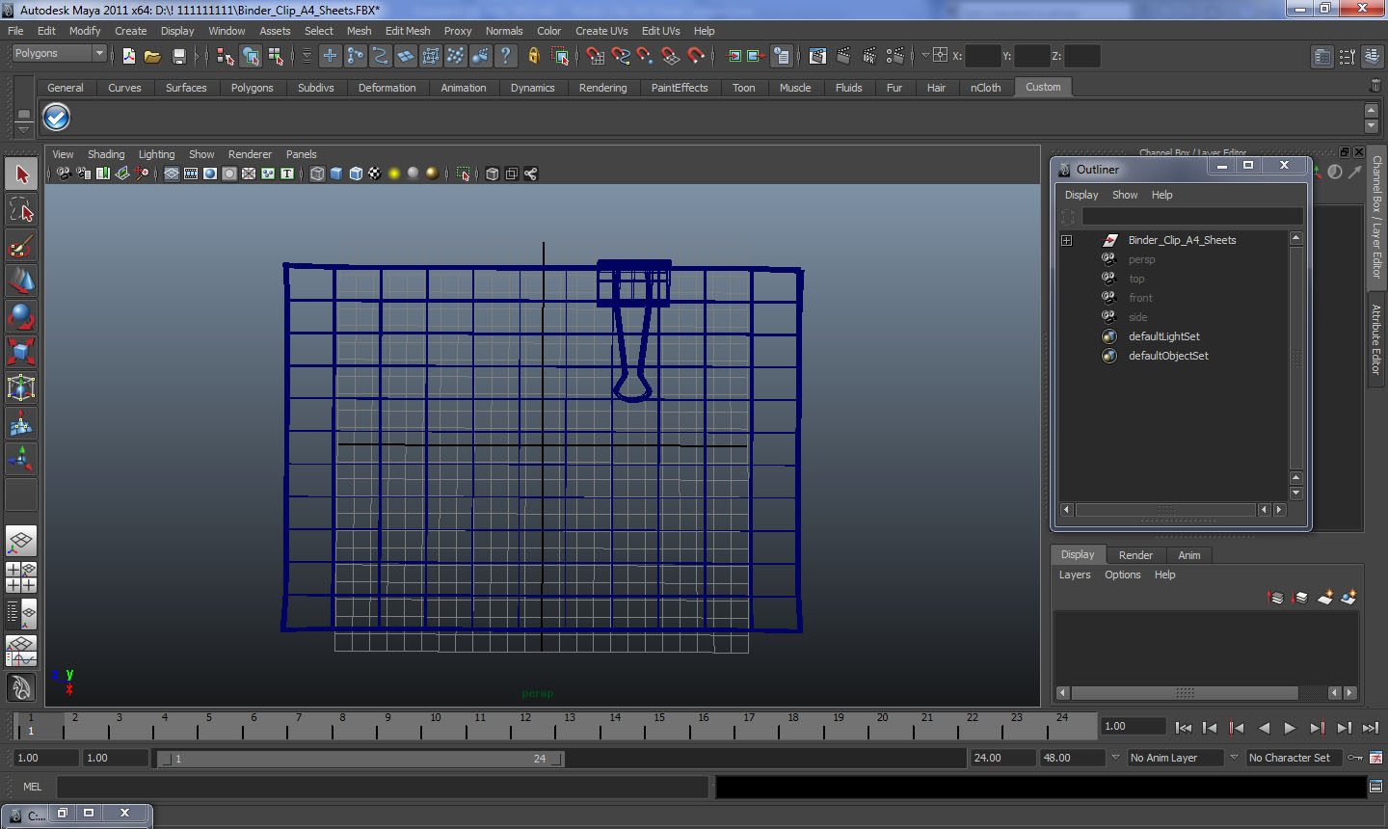Open animation preferences icon

pos(1375,758)
